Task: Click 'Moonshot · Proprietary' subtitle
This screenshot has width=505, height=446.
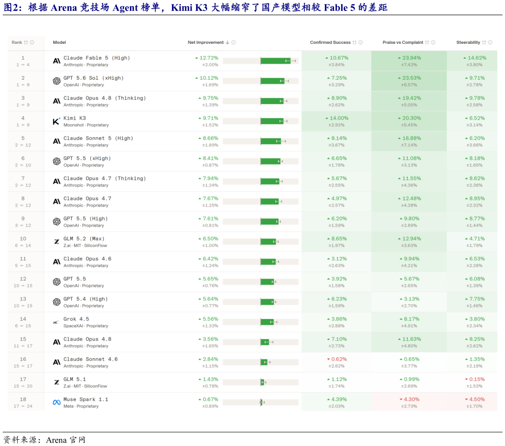Action: pyautogui.click(x=86, y=125)
